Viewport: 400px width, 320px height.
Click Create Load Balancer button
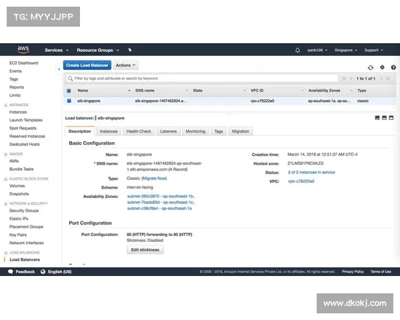(x=87, y=65)
